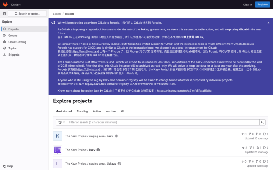
Task: Switch to the Active tab
Action: (97, 111)
